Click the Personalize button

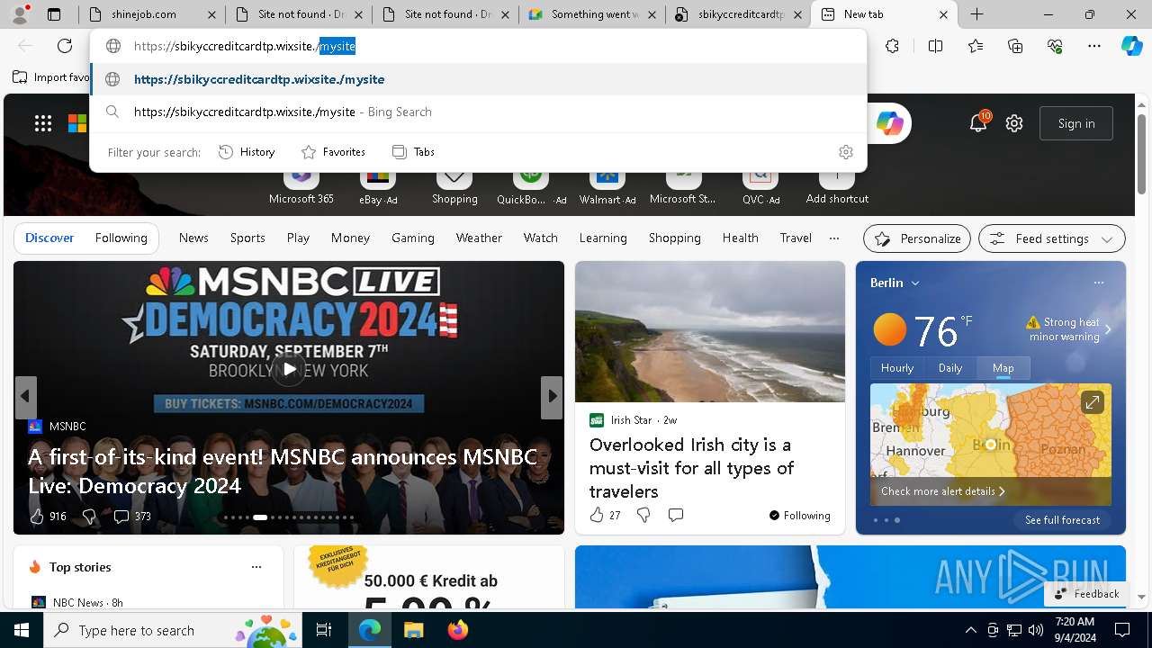[916, 238]
